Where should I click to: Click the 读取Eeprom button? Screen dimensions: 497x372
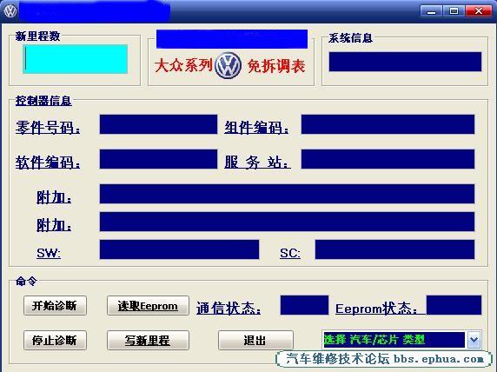[148, 306]
